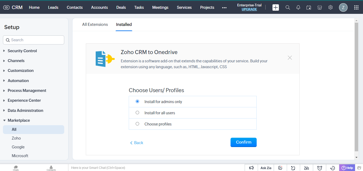Open the Zia notifications icon beside Ask Zia

pos(280,168)
